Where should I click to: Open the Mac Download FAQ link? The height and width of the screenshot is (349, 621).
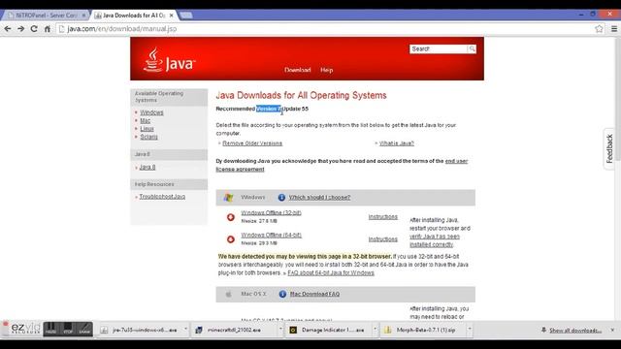coord(314,294)
